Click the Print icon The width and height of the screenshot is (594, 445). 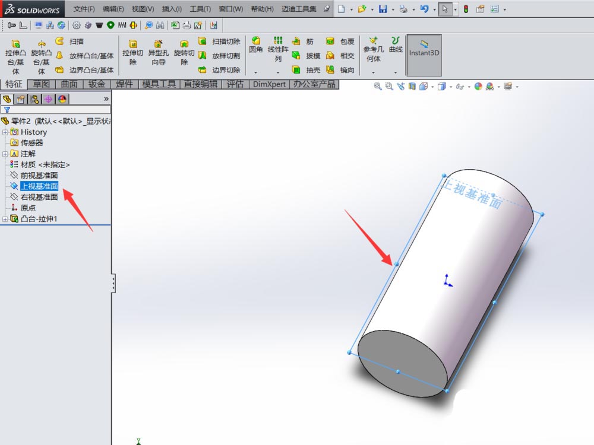403,9
